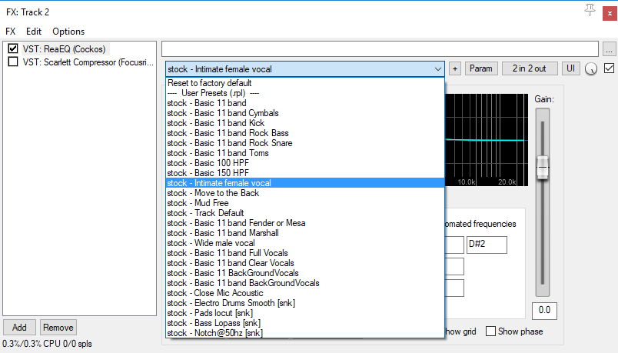Pick the Close Mic Acoustic preset
Screen dimensions: 618x353
click(305, 293)
